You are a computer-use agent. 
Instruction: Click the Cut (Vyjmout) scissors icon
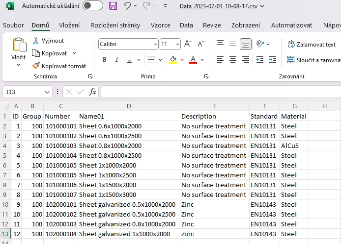click(x=36, y=41)
